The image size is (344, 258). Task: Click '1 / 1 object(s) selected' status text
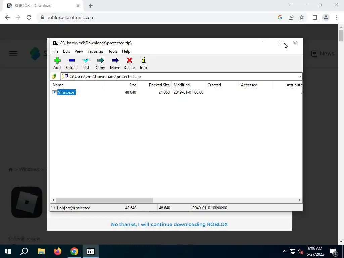(71, 208)
